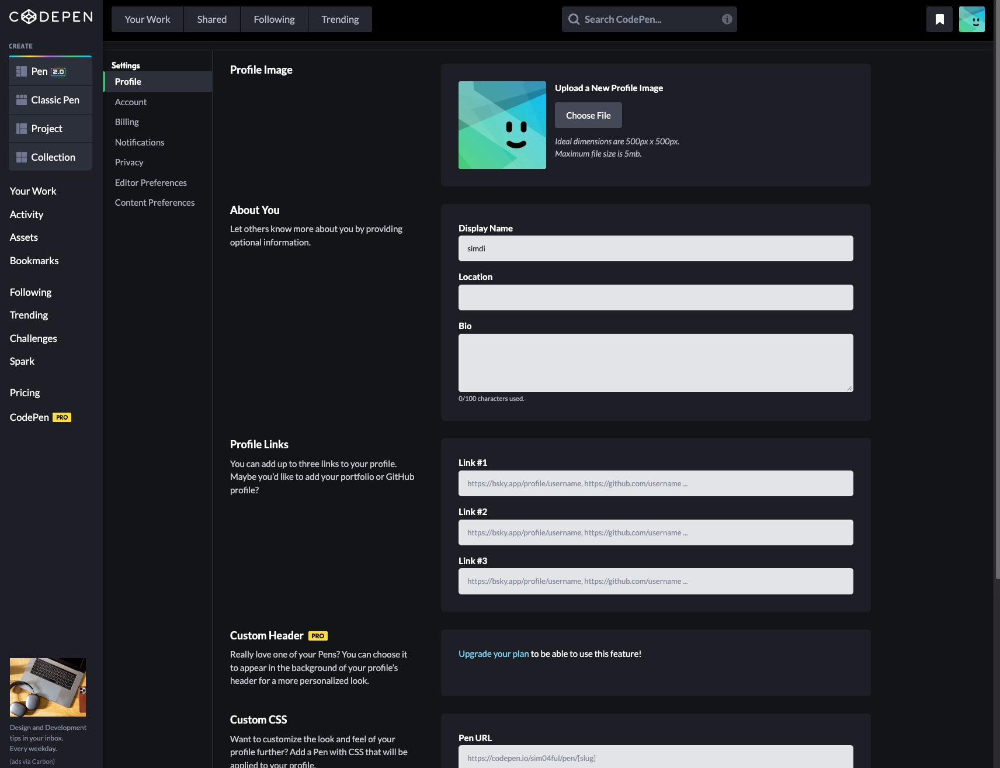Click the Pen URL input
This screenshot has height=768, width=1000.
[655, 757]
